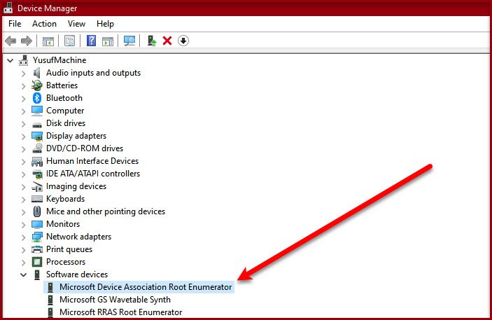Click the Bluetooth logo icon
This screenshot has height=320, width=492.
click(x=37, y=98)
